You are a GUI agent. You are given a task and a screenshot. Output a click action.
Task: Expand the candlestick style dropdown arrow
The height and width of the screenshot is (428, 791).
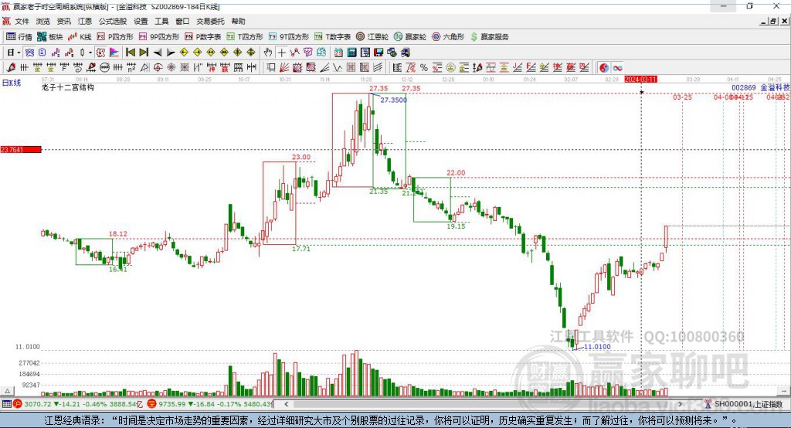tap(90, 53)
